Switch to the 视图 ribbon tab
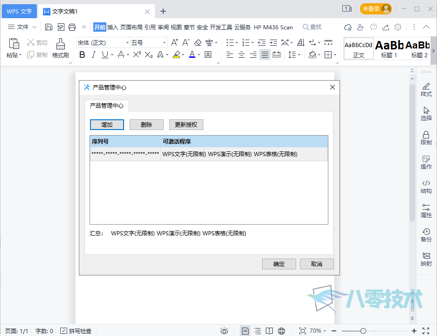This screenshot has width=437, height=336. tap(176, 27)
